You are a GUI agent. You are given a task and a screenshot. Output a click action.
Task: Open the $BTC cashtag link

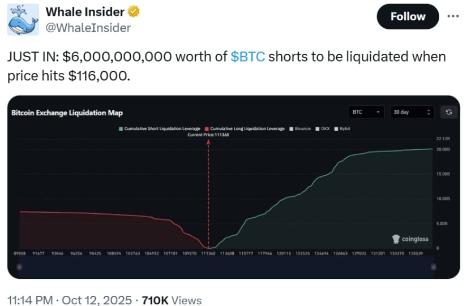[x=249, y=57]
